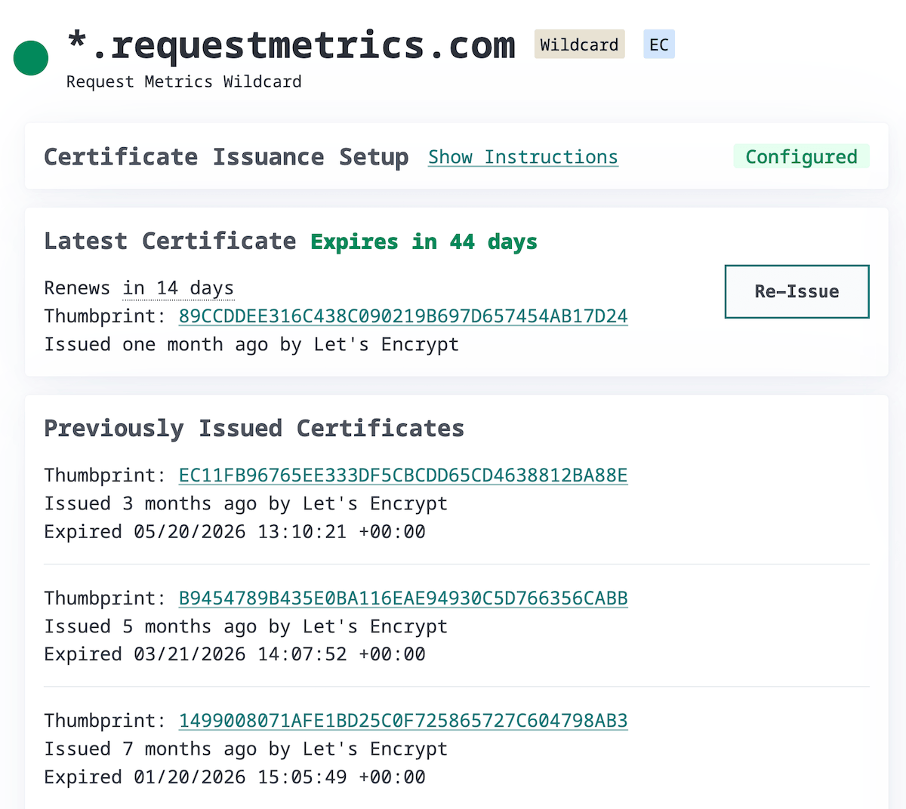Screen dimensions: 906x809
Task: Open latest certificate thumbprint 89CCDDEE316C438C…
Action: click(x=403, y=316)
